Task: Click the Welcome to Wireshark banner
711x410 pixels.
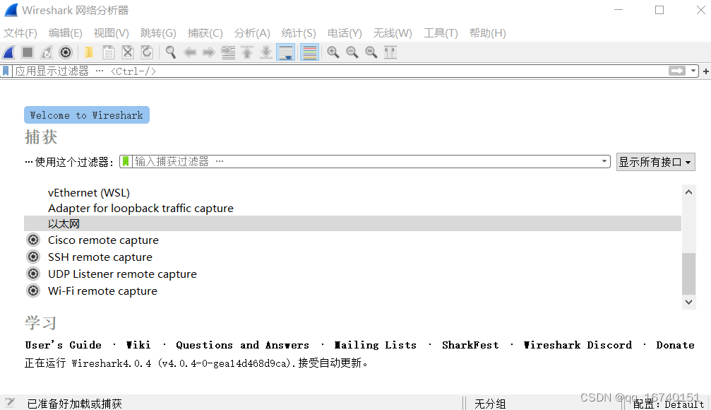Action: coord(87,115)
